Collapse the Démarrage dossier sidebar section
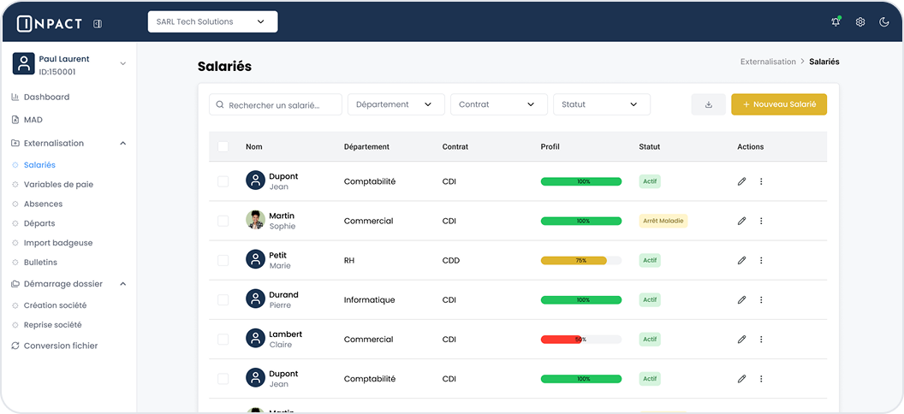 (x=122, y=284)
